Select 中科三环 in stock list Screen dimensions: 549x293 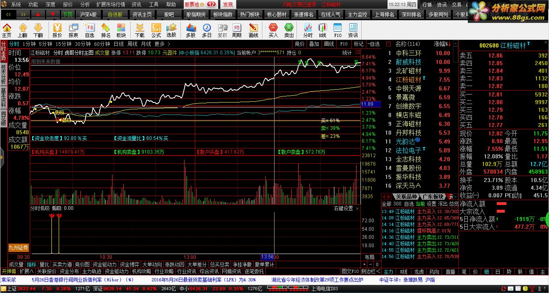tap(409, 53)
